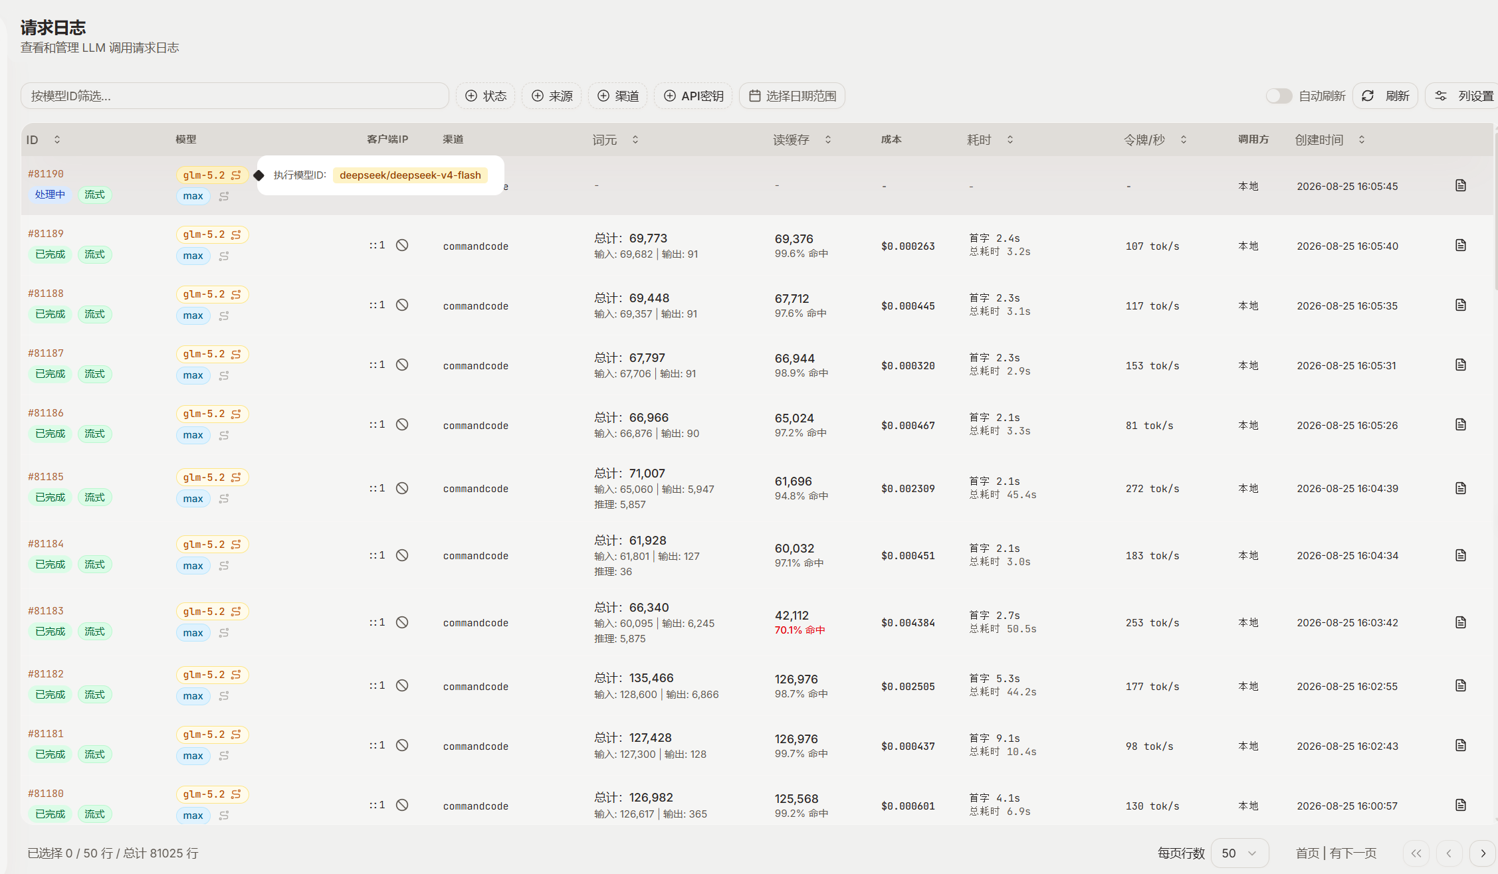Click the 刷新 refresh button
Screen dimensions: 1498x874
tap(1386, 96)
